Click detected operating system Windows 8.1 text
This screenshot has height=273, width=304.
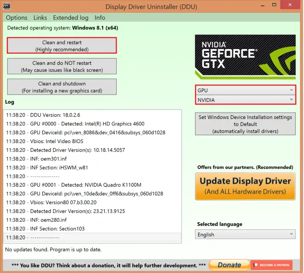click(x=63, y=28)
